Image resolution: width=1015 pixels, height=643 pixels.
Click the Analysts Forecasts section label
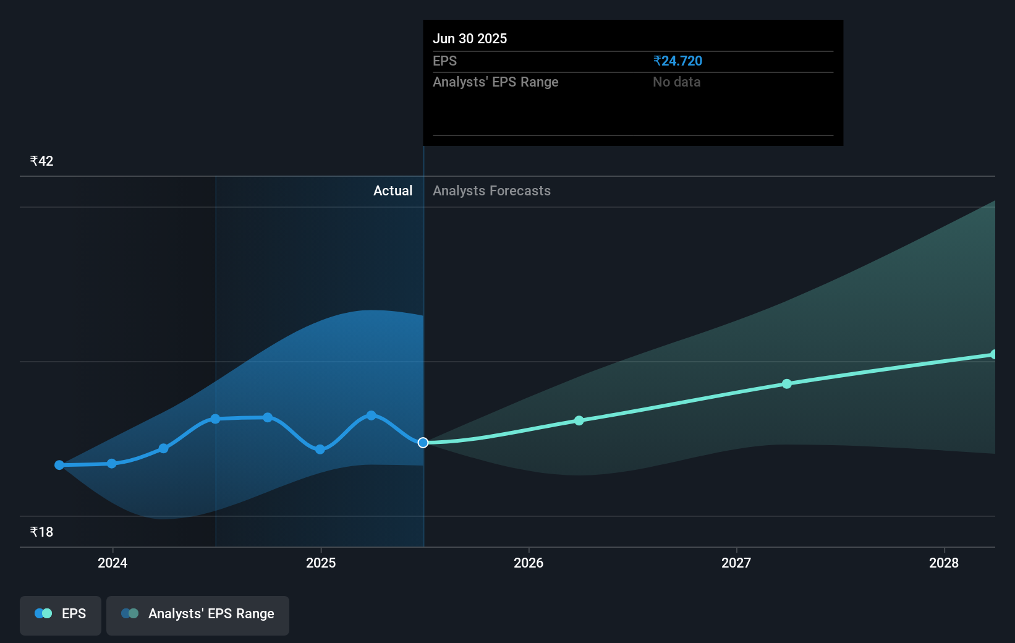click(491, 191)
